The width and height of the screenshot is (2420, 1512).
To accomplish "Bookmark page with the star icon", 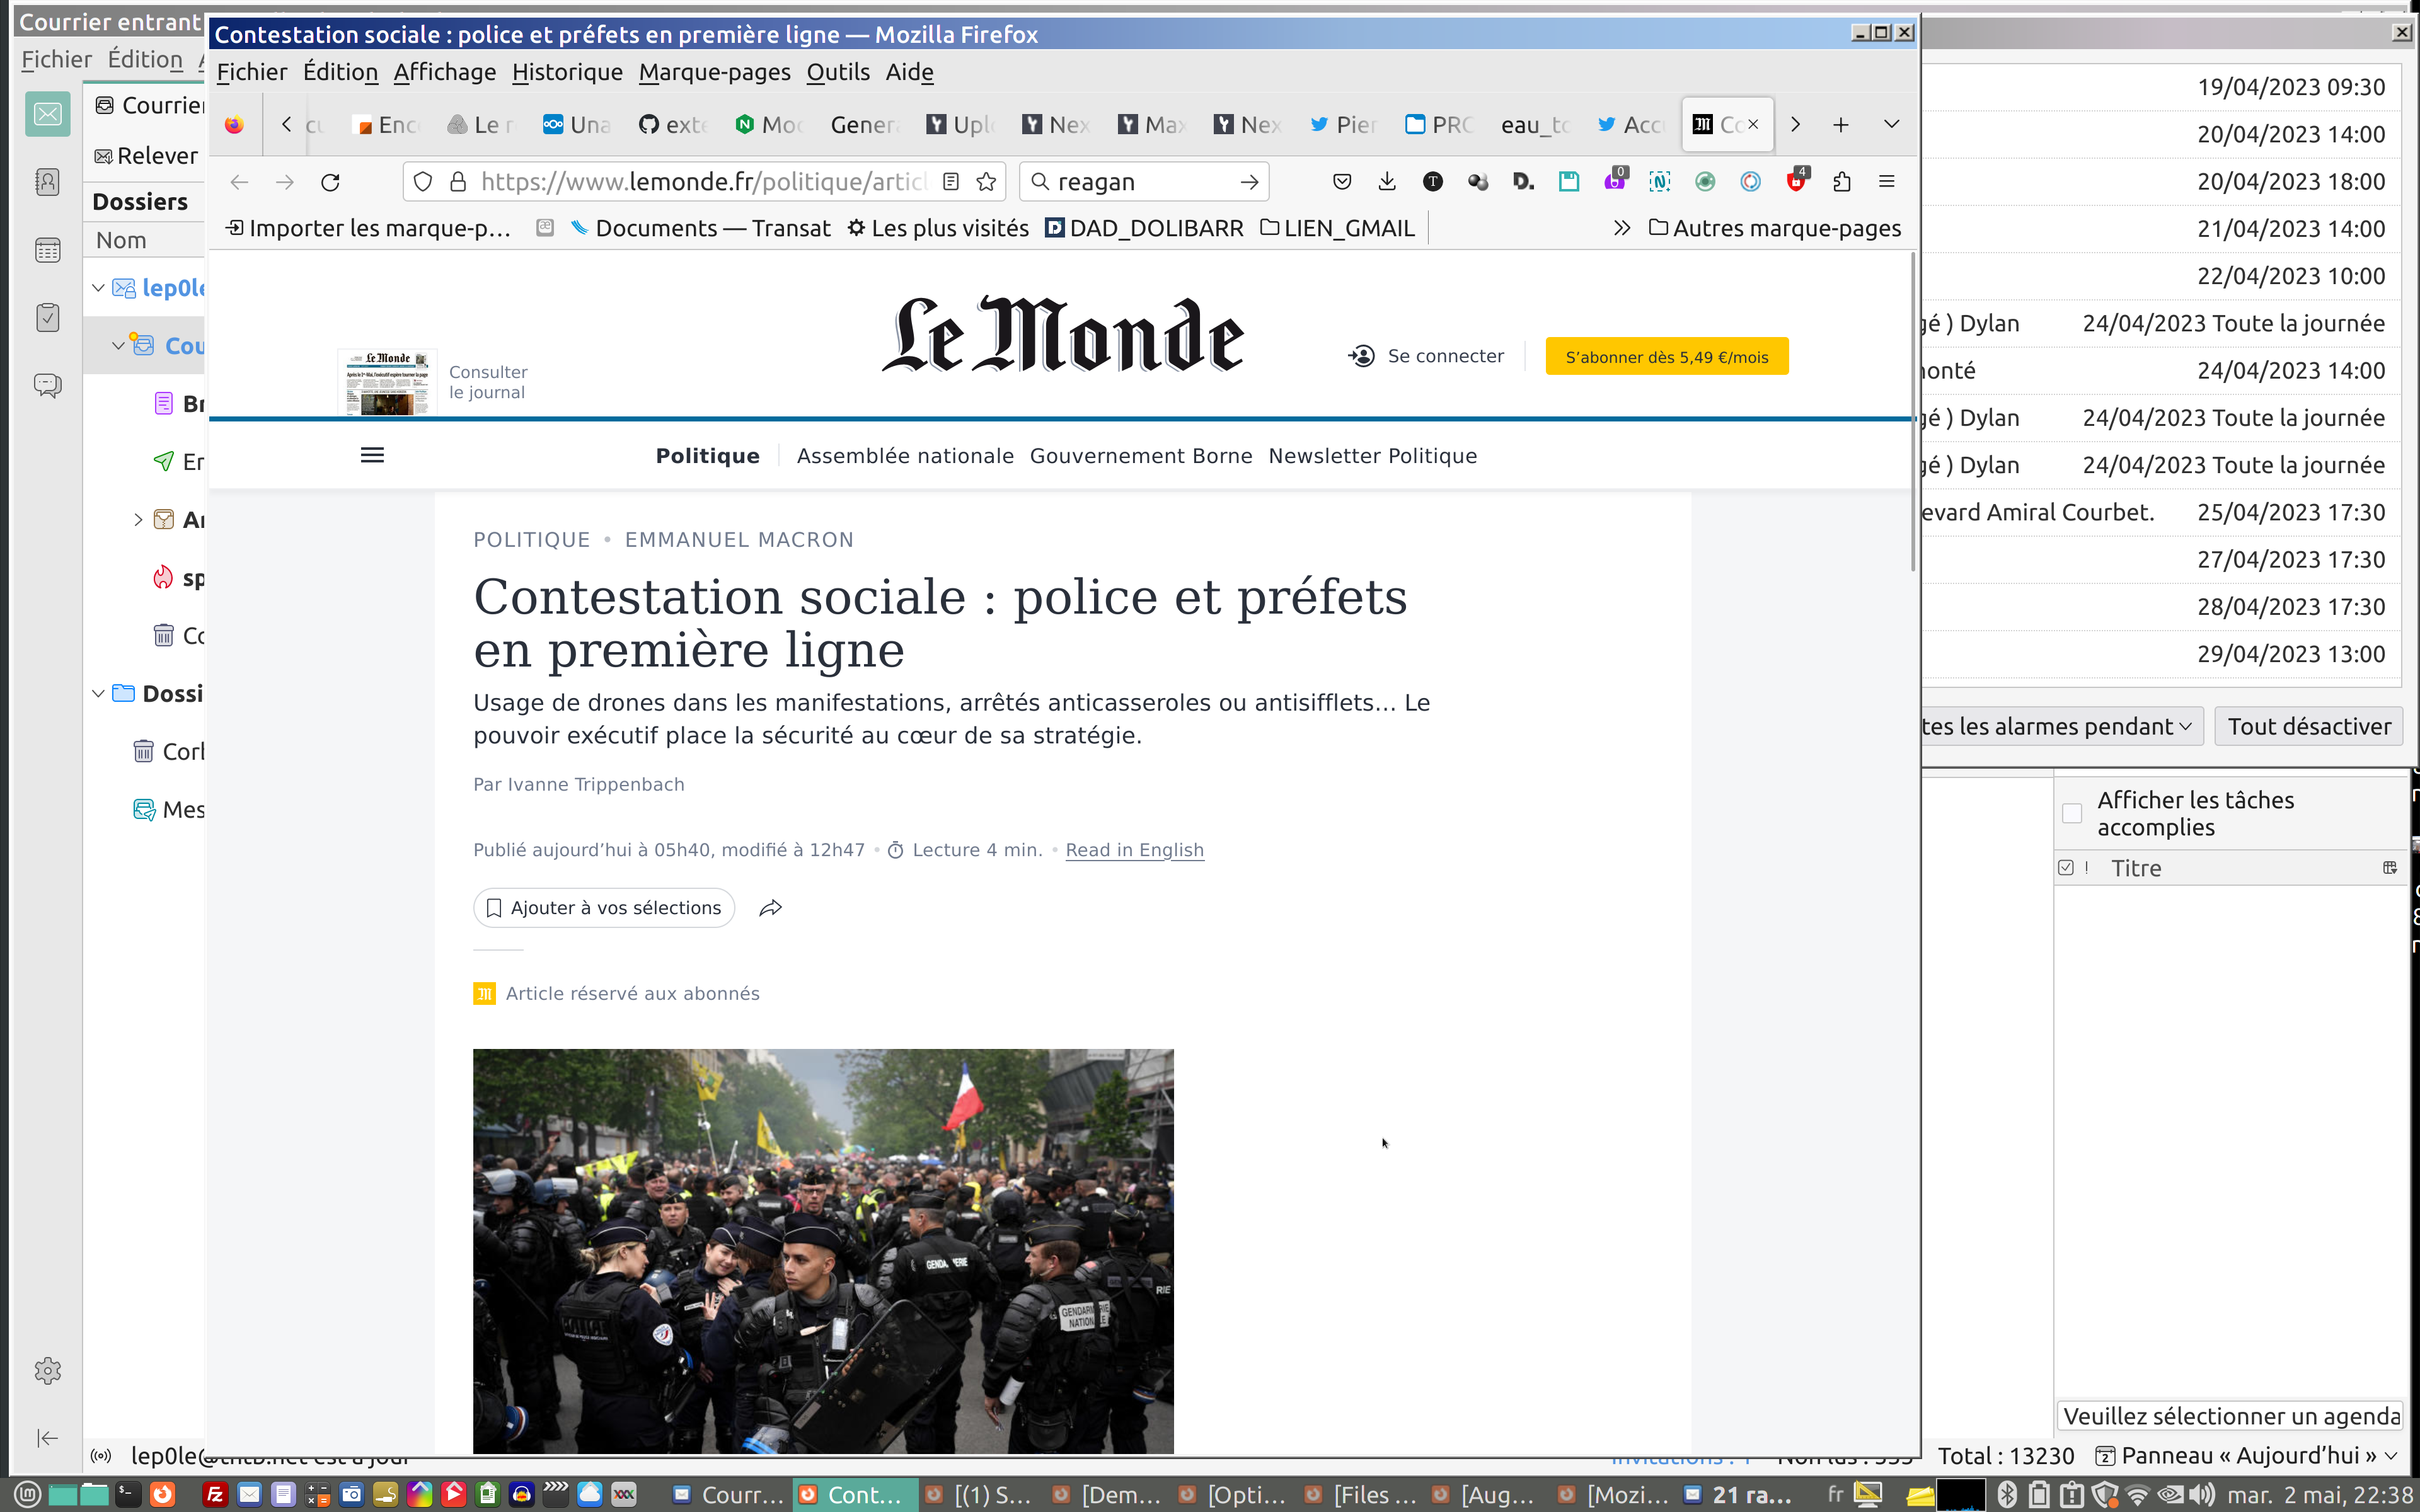I will pos(986,182).
